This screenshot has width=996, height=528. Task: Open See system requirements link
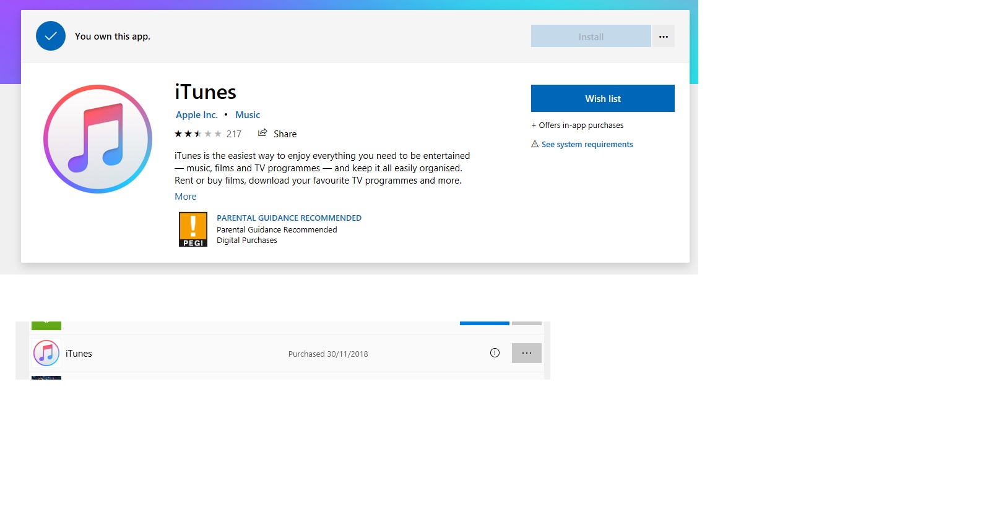(x=587, y=145)
